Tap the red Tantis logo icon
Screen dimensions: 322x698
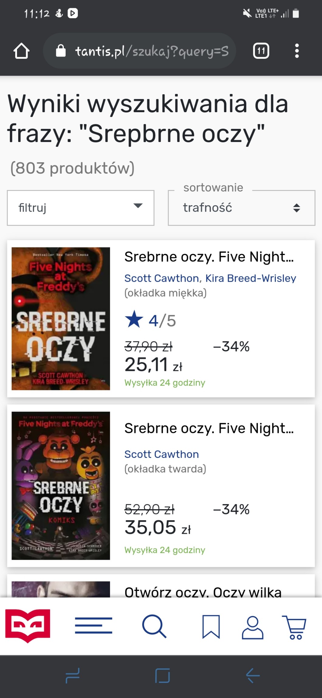tap(28, 626)
